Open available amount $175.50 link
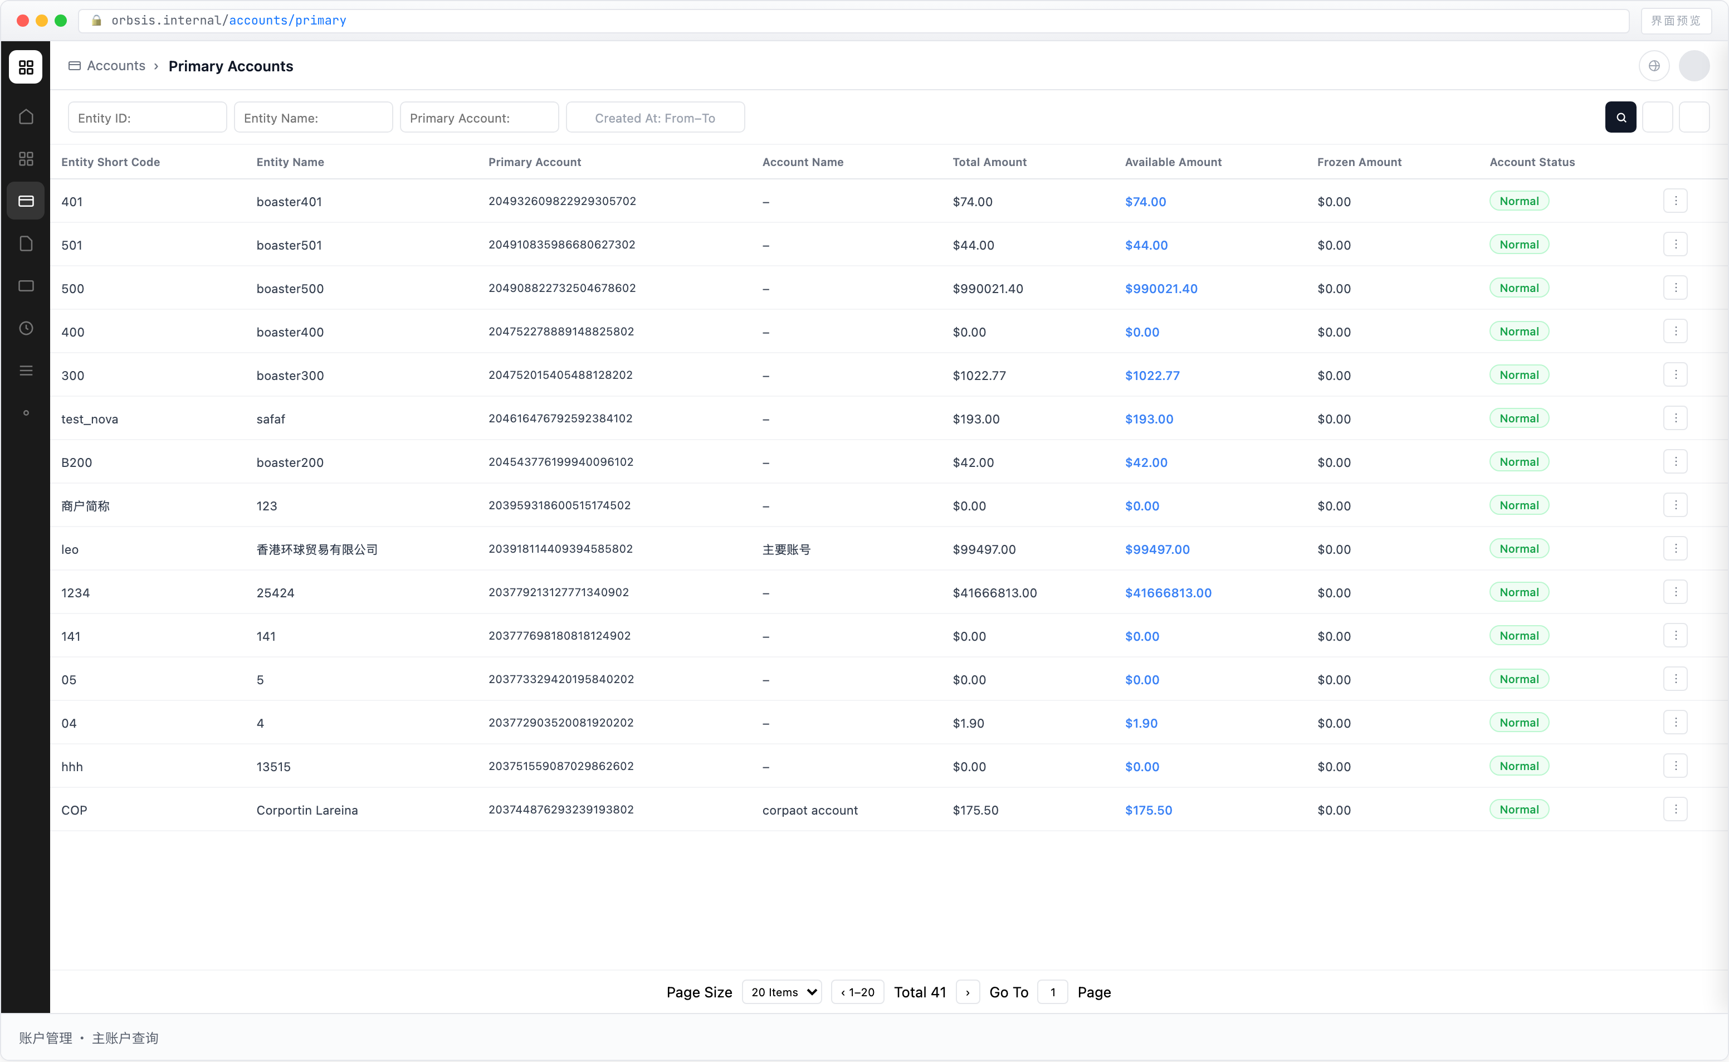Image resolution: width=1729 pixels, height=1062 pixels. click(1149, 811)
